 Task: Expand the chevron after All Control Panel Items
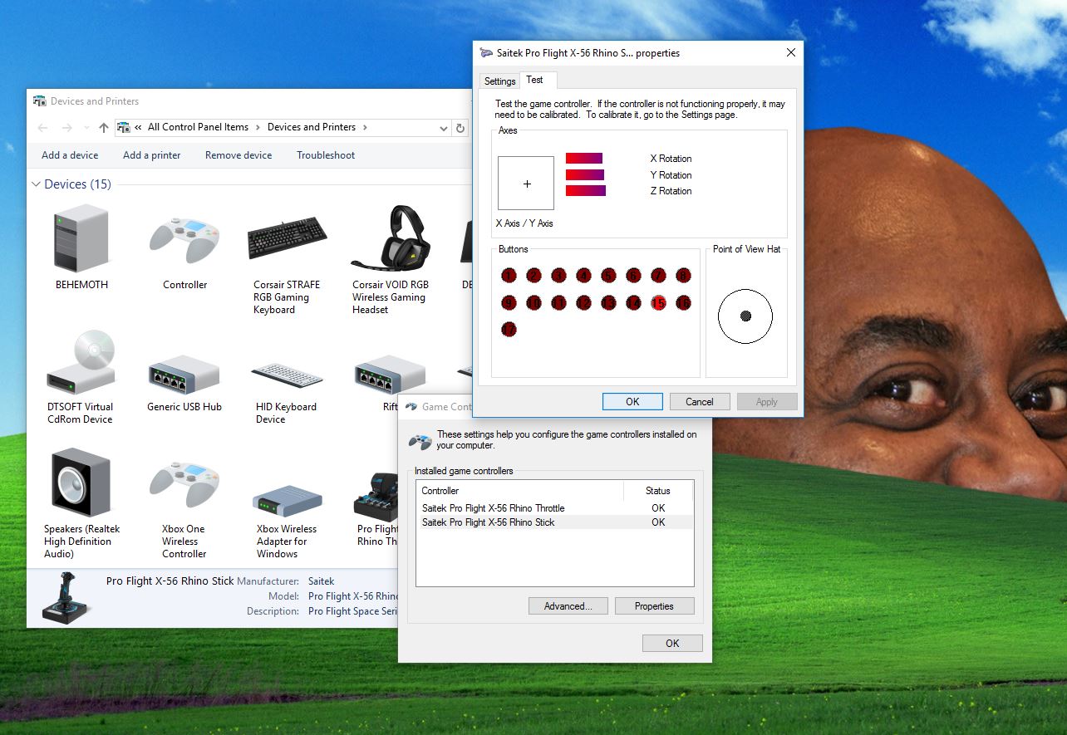[x=258, y=128]
